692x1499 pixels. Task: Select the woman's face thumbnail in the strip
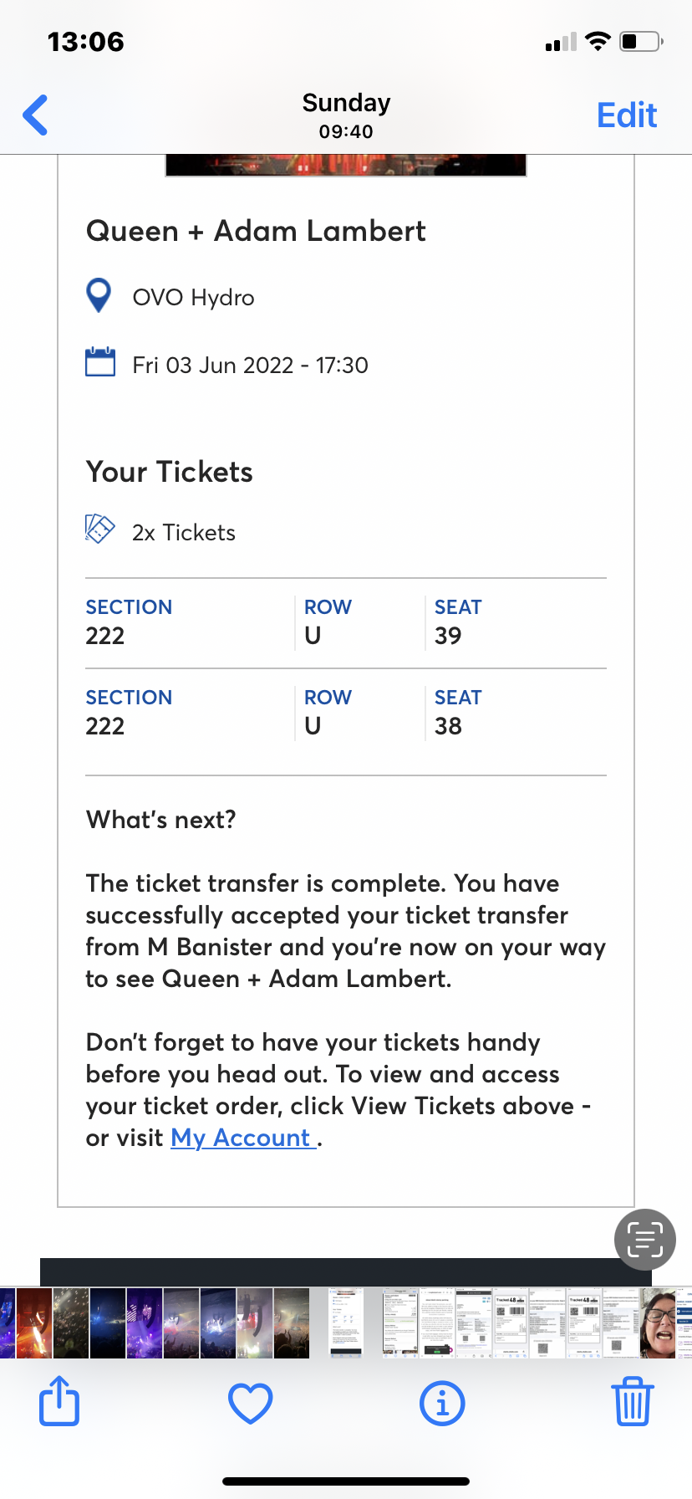pos(659,1323)
